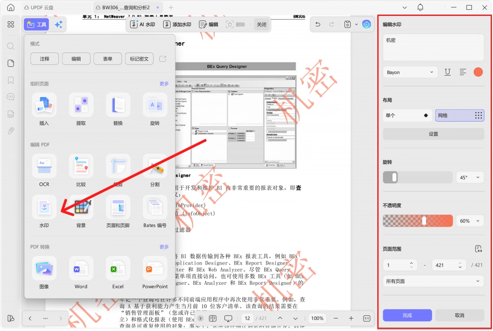The width and height of the screenshot is (493, 331).
Task: Open the Watermark tool
Action: click(44, 212)
